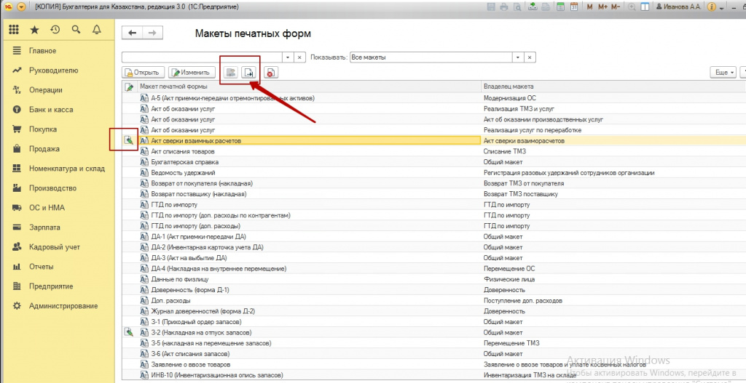
Task: Select the Акт сверки взаимных расчетов row
Action: (x=434, y=141)
